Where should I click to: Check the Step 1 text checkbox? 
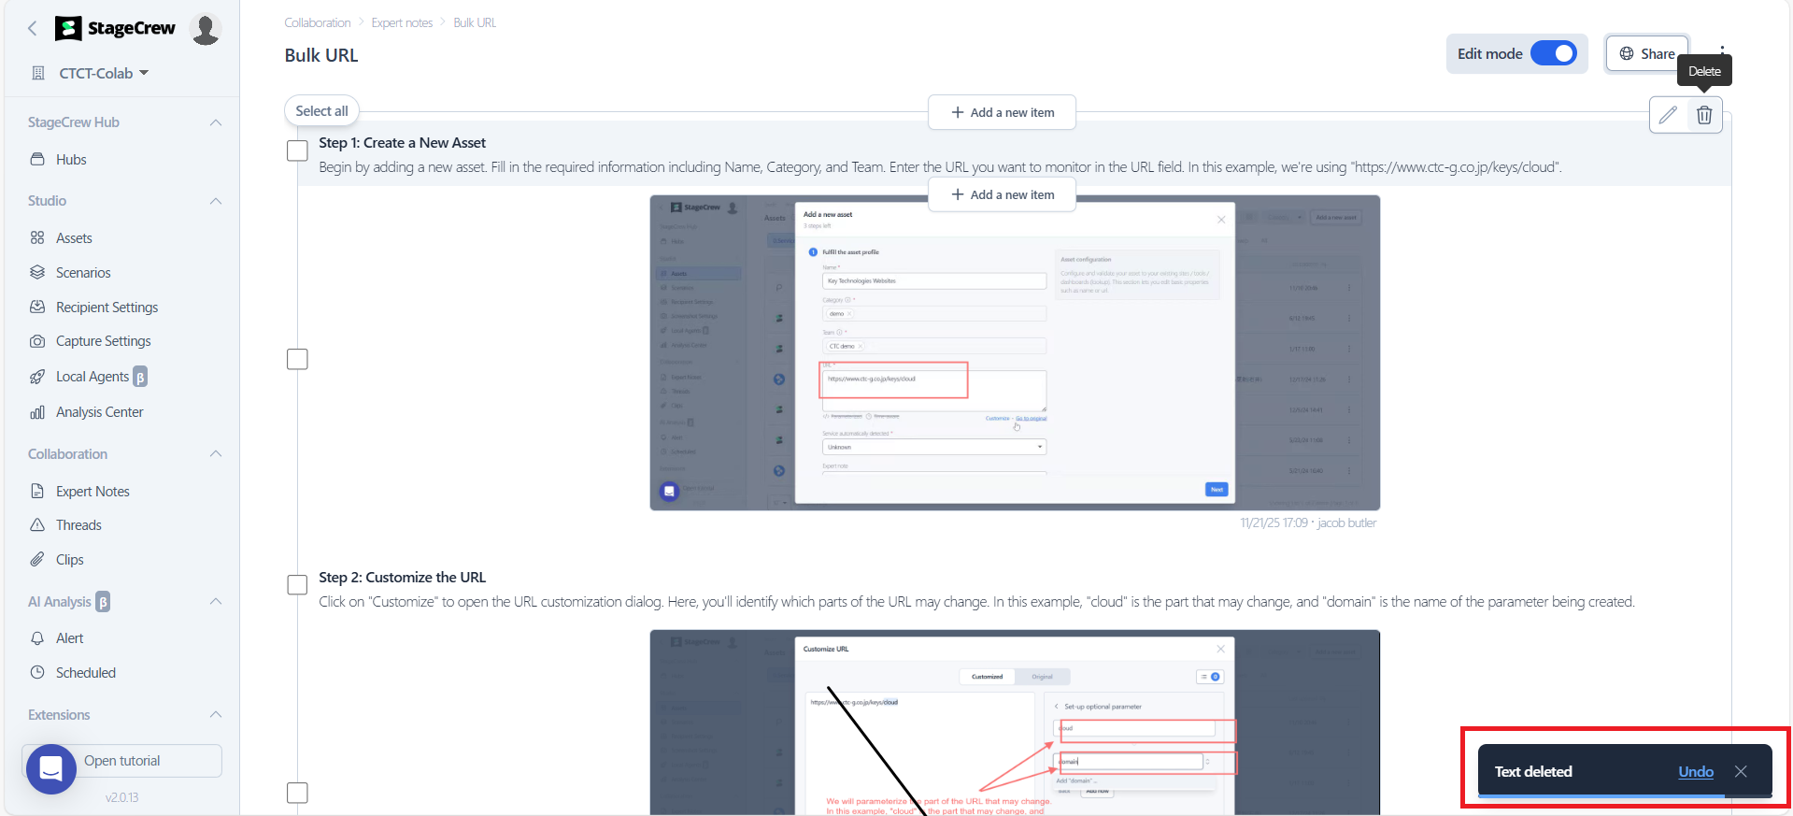click(x=297, y=150)
